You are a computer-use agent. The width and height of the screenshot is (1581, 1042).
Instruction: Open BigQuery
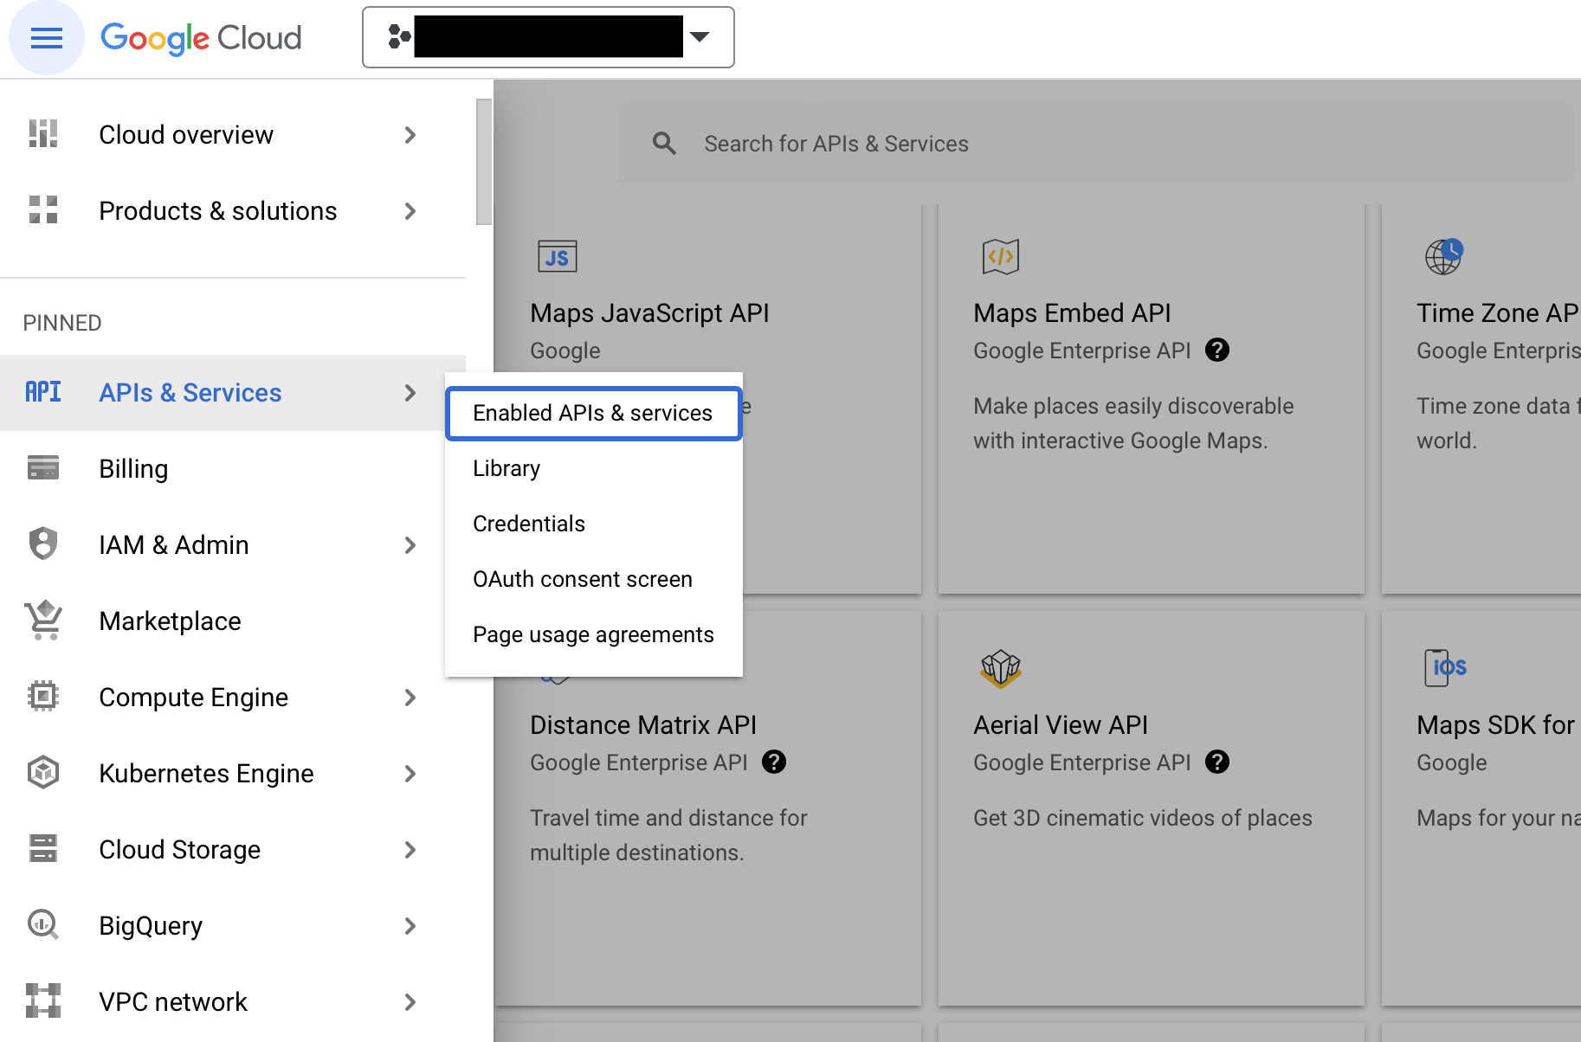point(151,926)
